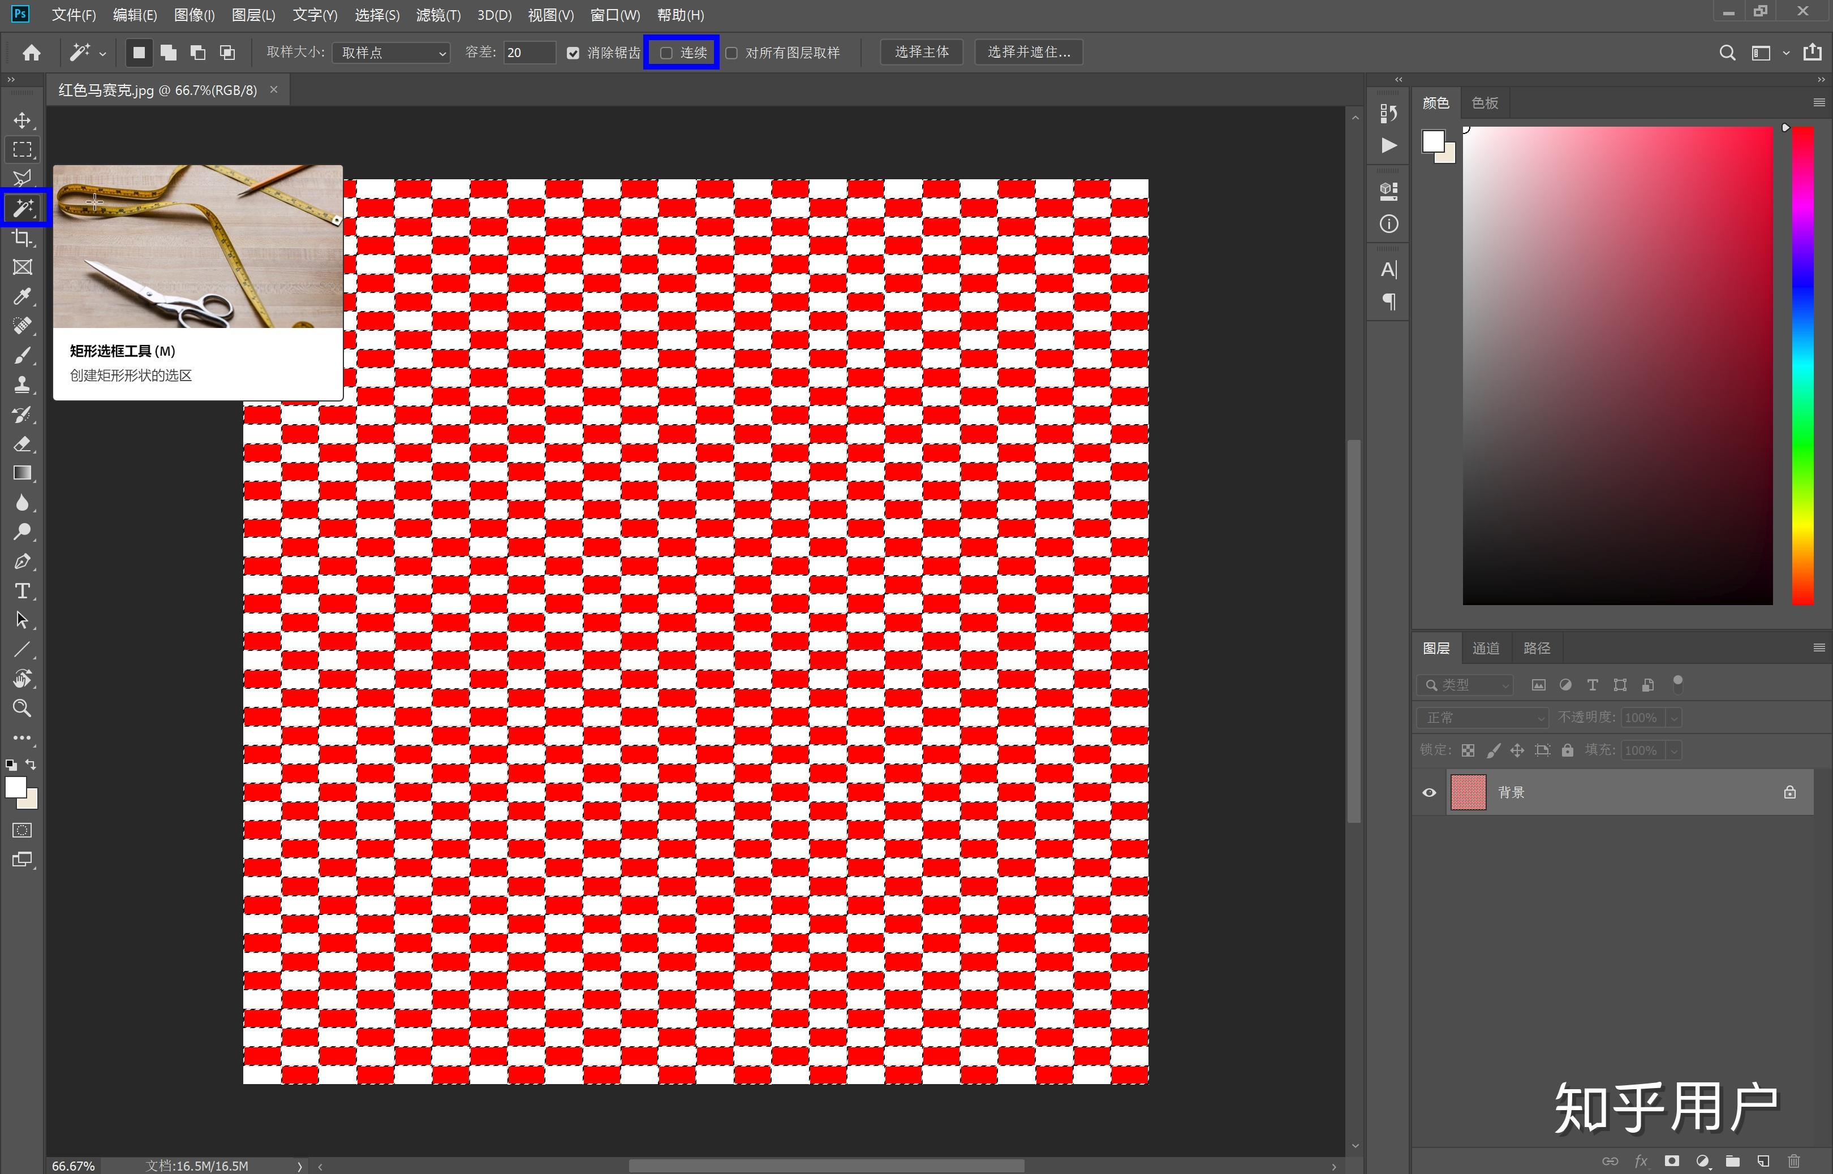This screenshot has height=1174, width=1833.
Task: Select the Path Selection tool
Action: (x=22, y=620)
